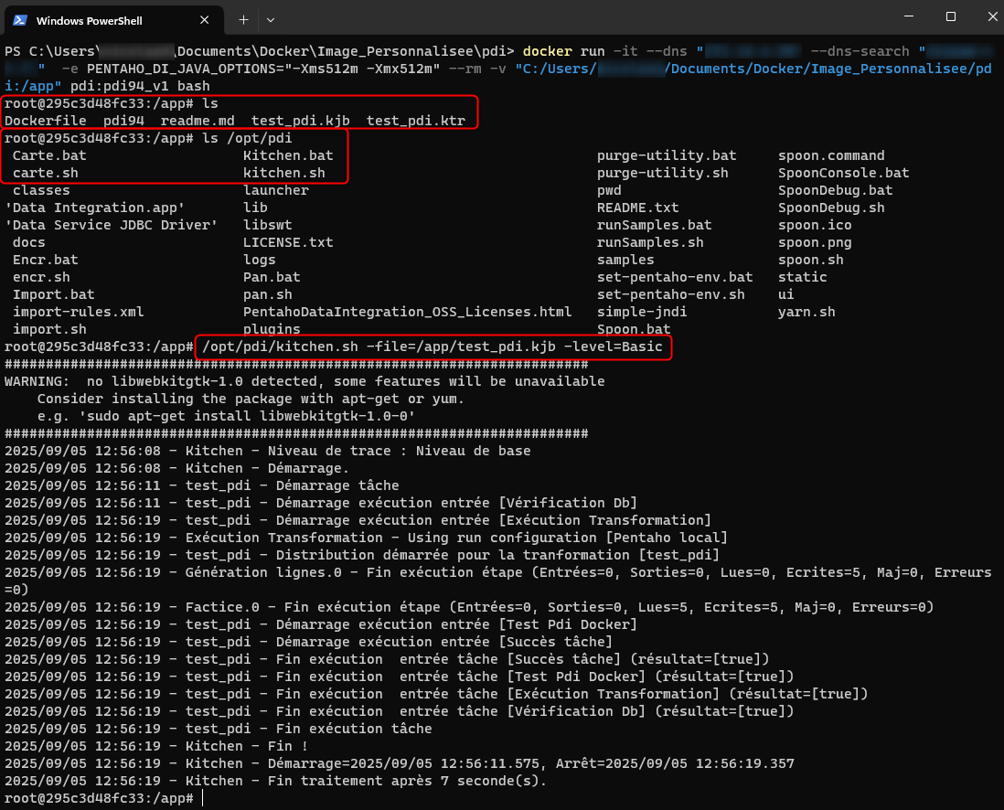This screenshot has width=1004, height=810.
Task: Click 'README.txt' in the listing
Action: pyautogui.click(x=637, y=208)
